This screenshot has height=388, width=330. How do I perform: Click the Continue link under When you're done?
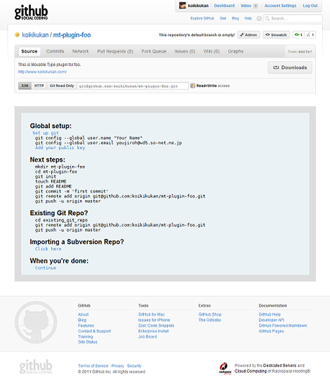46,268
